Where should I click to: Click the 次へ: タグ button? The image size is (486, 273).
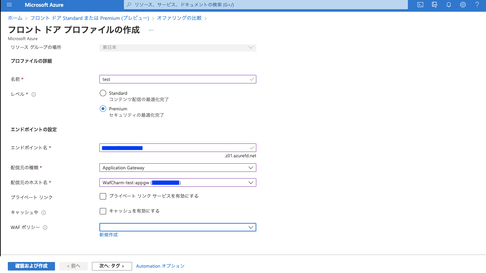coord(112,266)
